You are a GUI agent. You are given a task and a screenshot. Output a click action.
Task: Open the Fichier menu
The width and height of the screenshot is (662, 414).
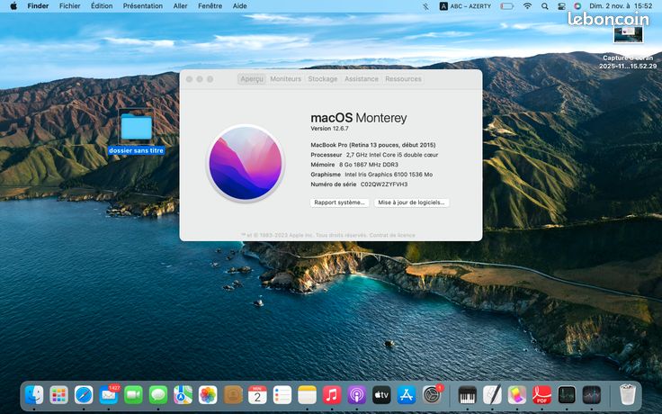69,6
